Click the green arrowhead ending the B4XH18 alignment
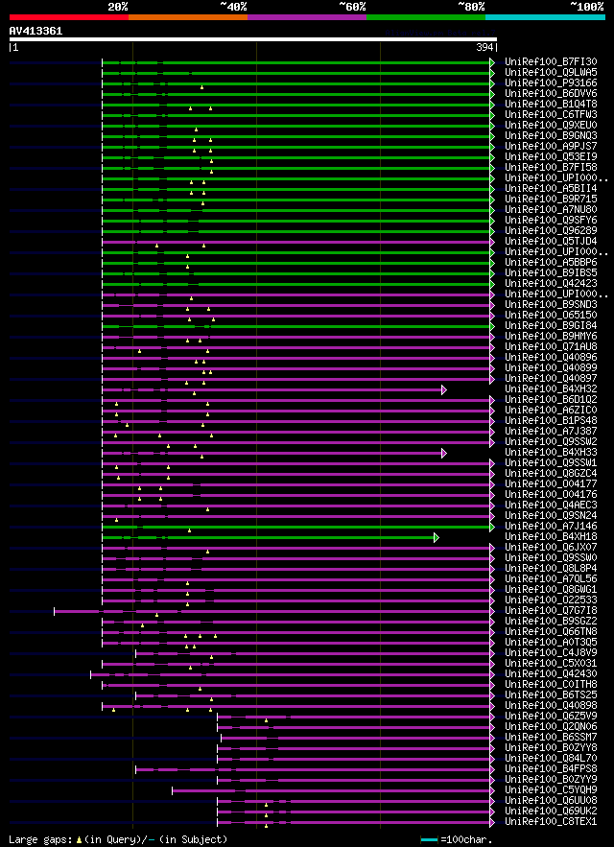The image size is (614, 847). coord(437,537)
